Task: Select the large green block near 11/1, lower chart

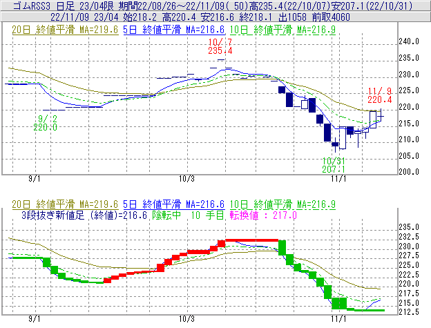Action: click(339, 303)
